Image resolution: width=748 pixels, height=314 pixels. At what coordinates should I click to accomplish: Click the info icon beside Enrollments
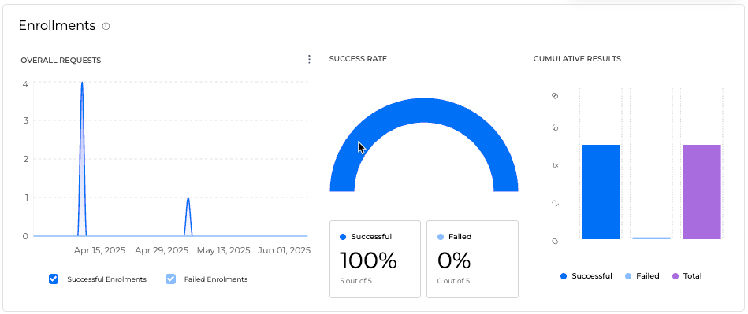pyautogui.click(x=106, y=27)
